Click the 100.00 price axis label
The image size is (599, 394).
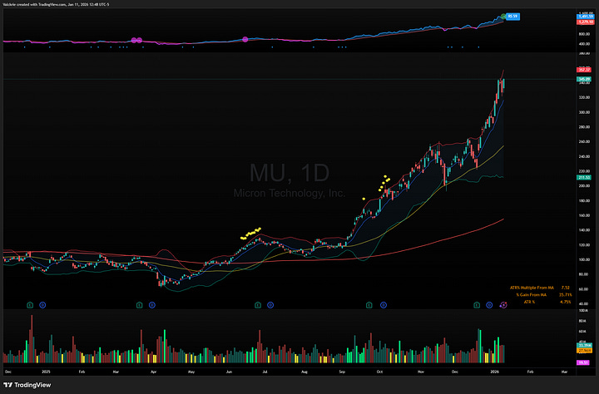pos(584,259)
